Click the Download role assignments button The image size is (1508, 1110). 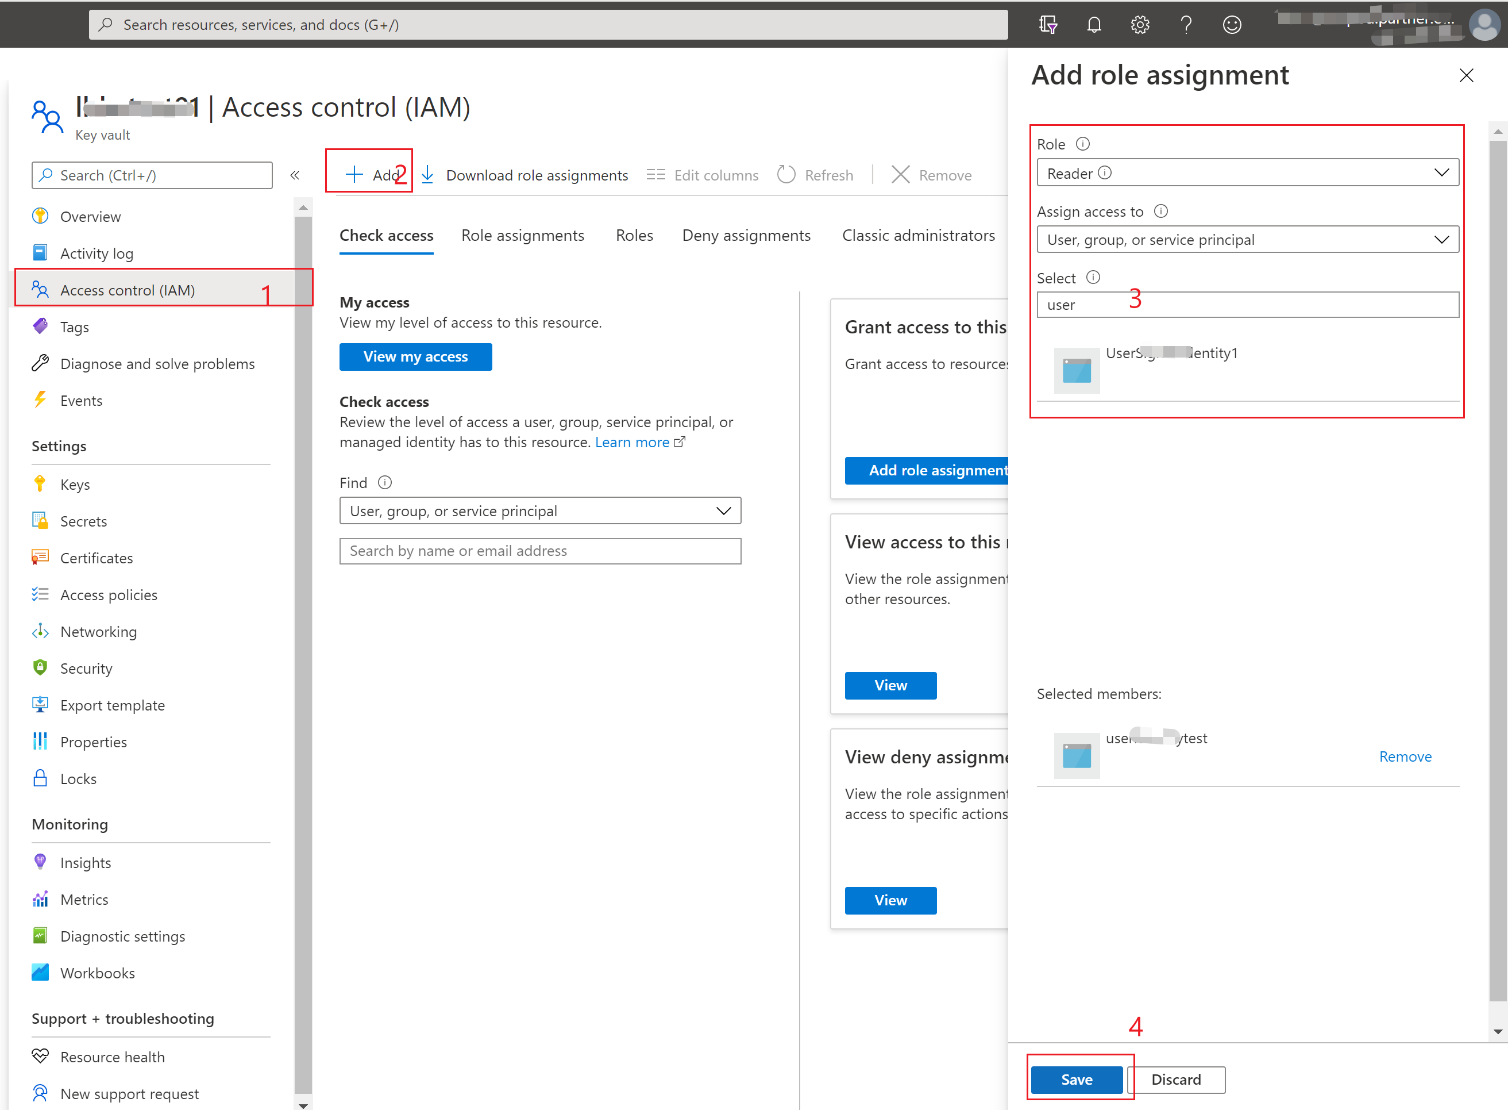pos(524,175)
